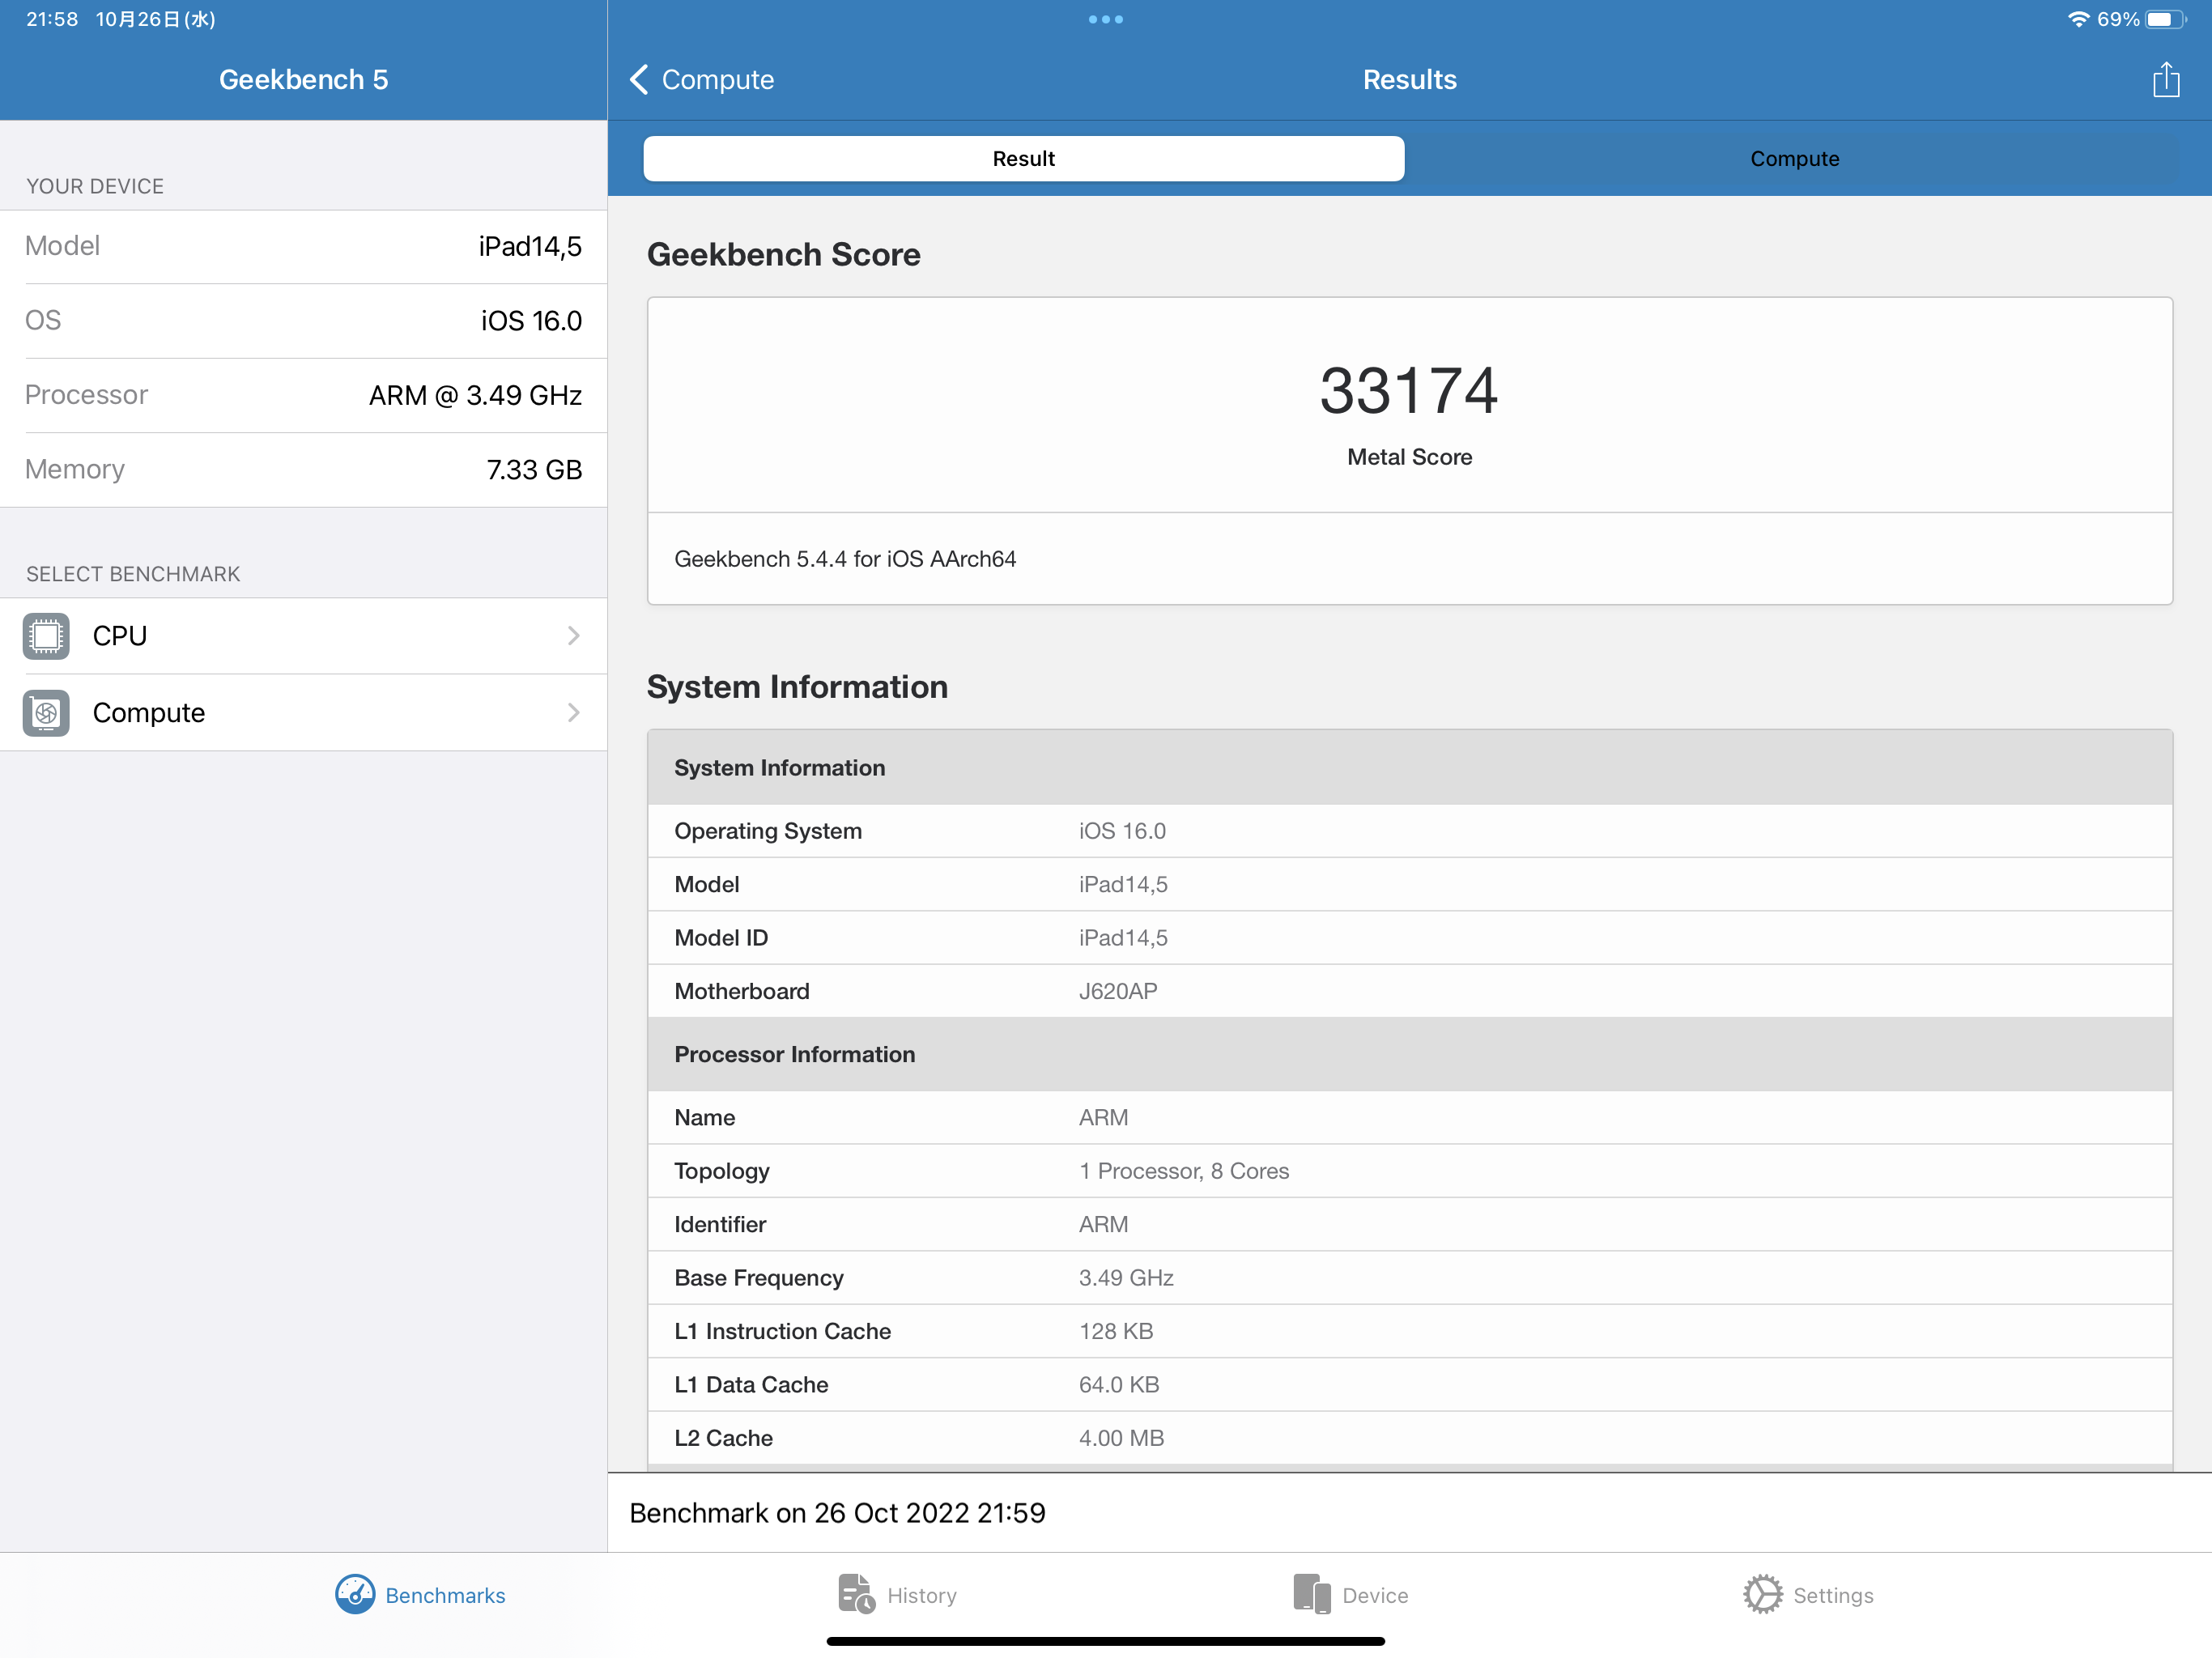
Task: Tap the battery indicator icon
Action: (2165, 19)
